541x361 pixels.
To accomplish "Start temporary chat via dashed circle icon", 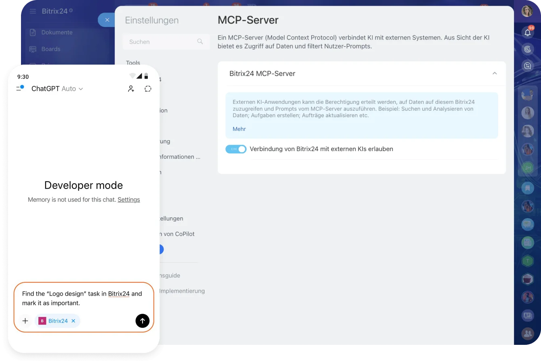I will pos(148,89).
